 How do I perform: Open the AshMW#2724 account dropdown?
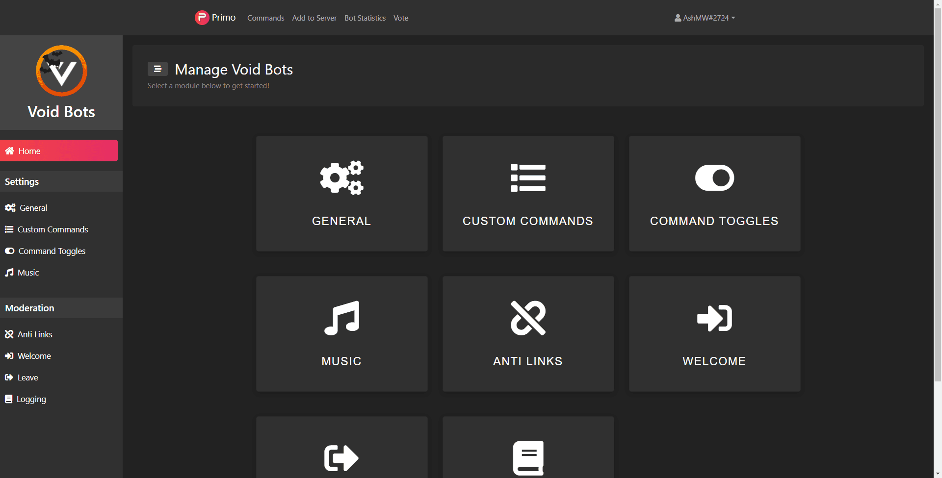[705, 18]
